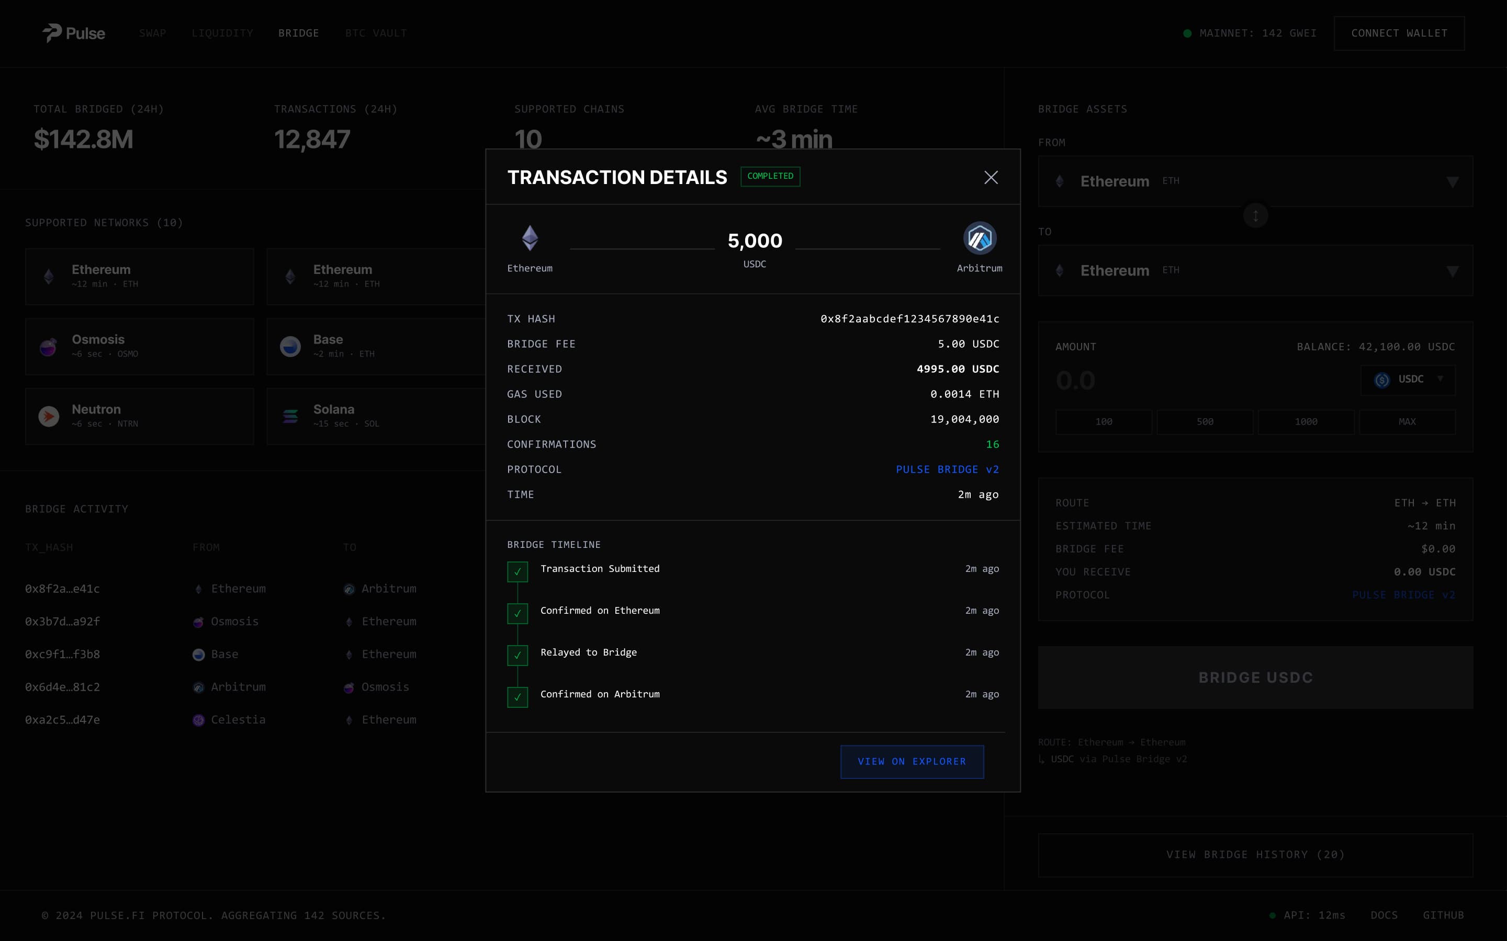The height and width of the screenshot is (941, 1507).
Task: Click the Base network icon
Action: [x=291, y=346]
